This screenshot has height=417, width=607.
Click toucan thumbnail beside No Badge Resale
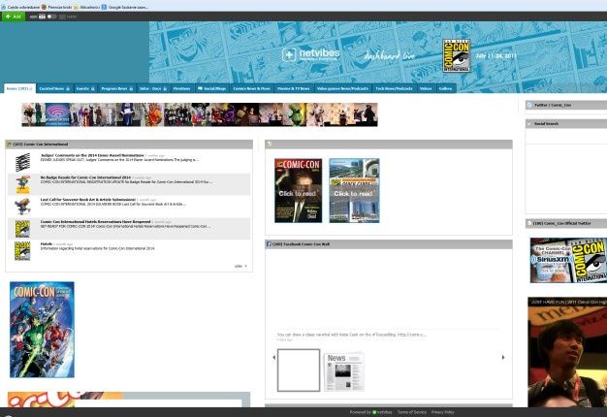coord(22,184)
